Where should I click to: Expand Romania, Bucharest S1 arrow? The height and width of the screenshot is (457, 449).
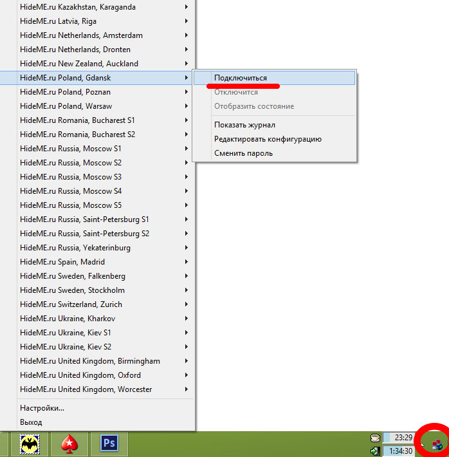(186, 120)
